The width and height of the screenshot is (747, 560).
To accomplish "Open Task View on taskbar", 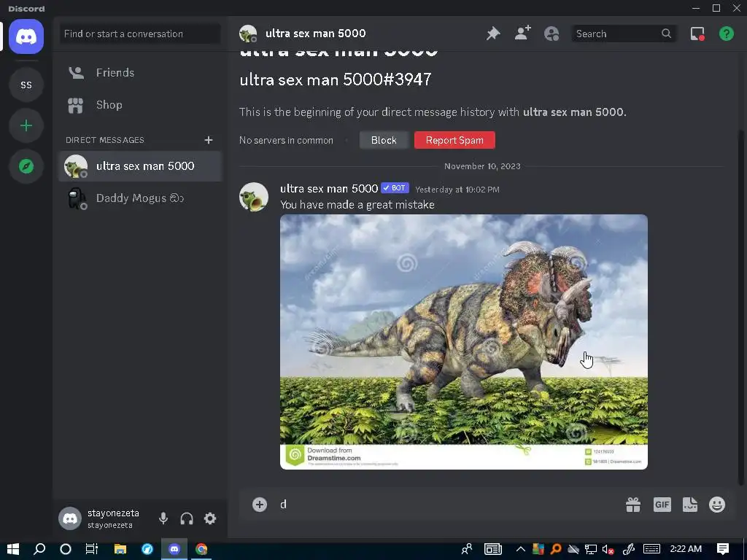I will (x=92, y=549).
